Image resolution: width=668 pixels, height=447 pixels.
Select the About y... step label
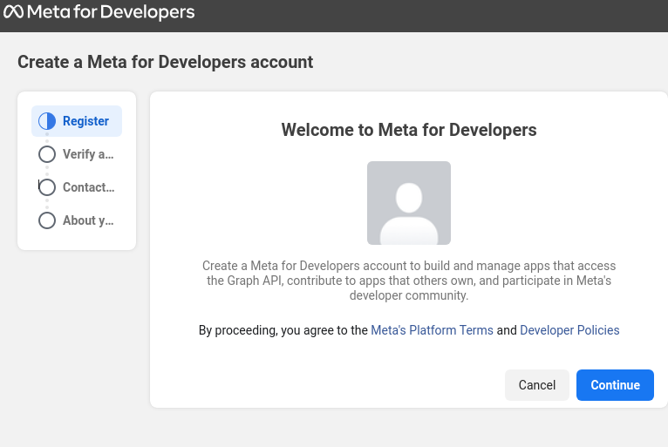click(88, 220)
